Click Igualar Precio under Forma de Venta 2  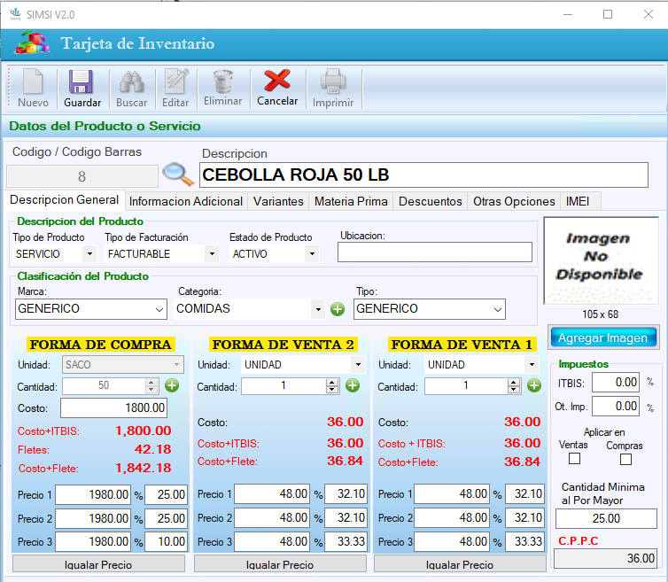280,564
